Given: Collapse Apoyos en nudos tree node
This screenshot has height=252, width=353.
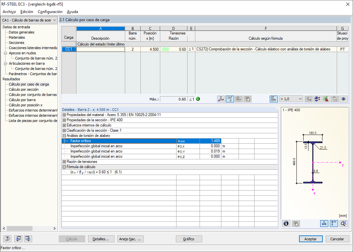Looking at the screenshot, I should click(6, 53).
